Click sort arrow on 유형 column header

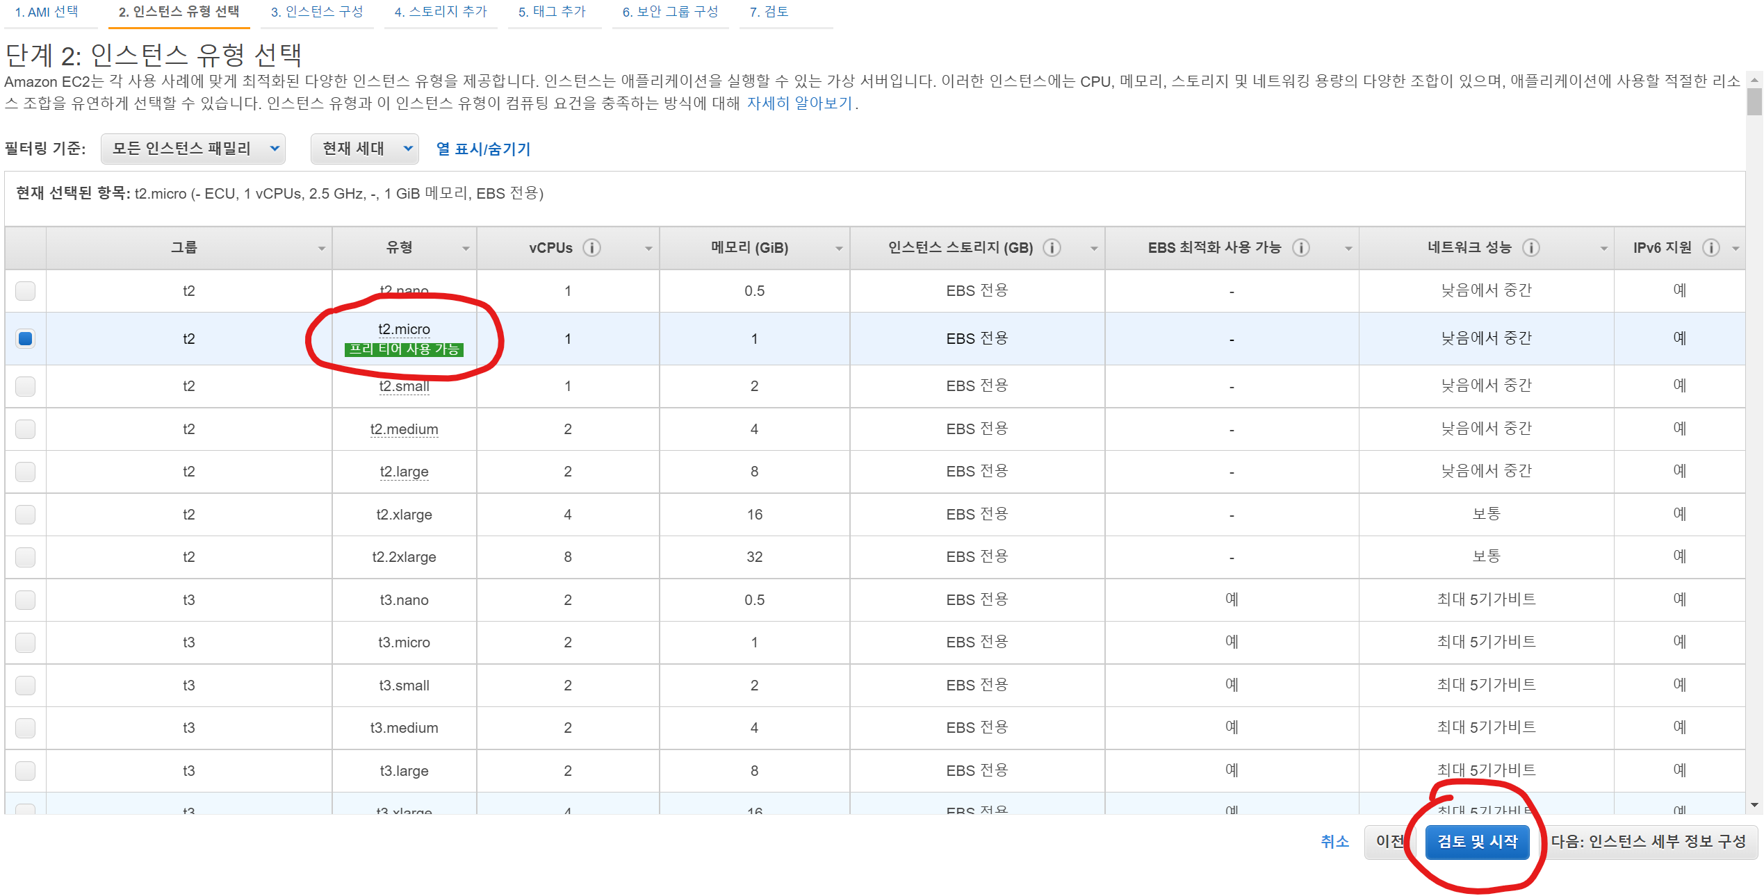[466, 249]
